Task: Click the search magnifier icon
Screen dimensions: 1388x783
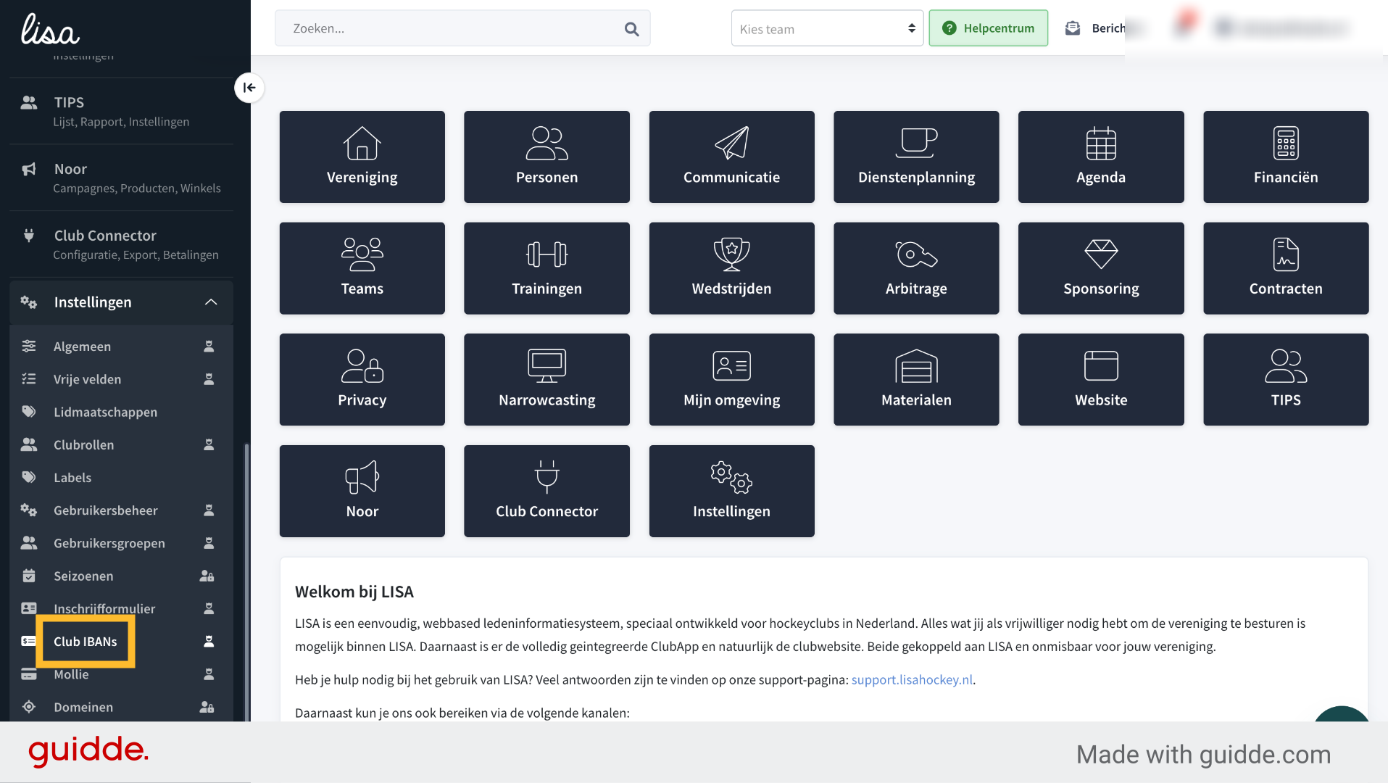Action: pyautogui.click(x=631, y=29)
